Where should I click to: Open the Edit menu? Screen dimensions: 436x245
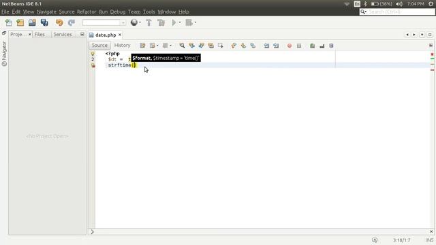click(x=16, y=12)
